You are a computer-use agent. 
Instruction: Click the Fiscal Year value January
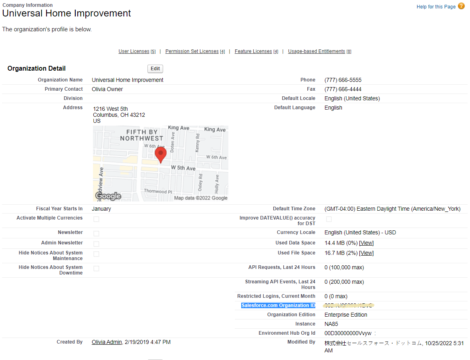101,209
